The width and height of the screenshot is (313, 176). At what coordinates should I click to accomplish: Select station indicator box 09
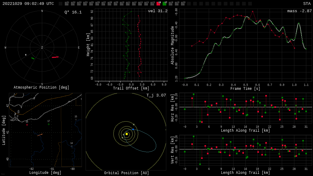[x=116, y=3]
